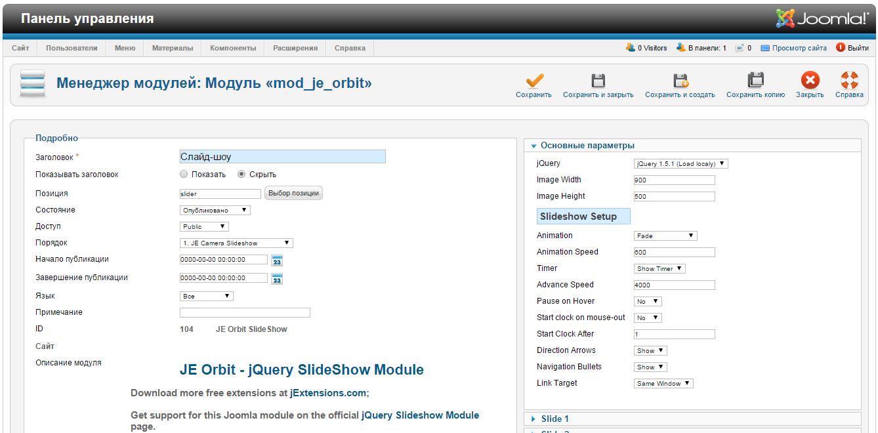Click Начало публикации date field
Screen dimensions: 878x433
[224, 260]
